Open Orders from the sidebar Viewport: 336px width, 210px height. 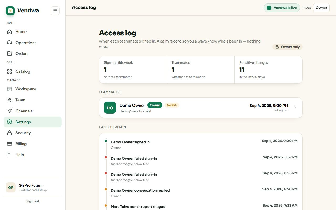pos(33,54)
